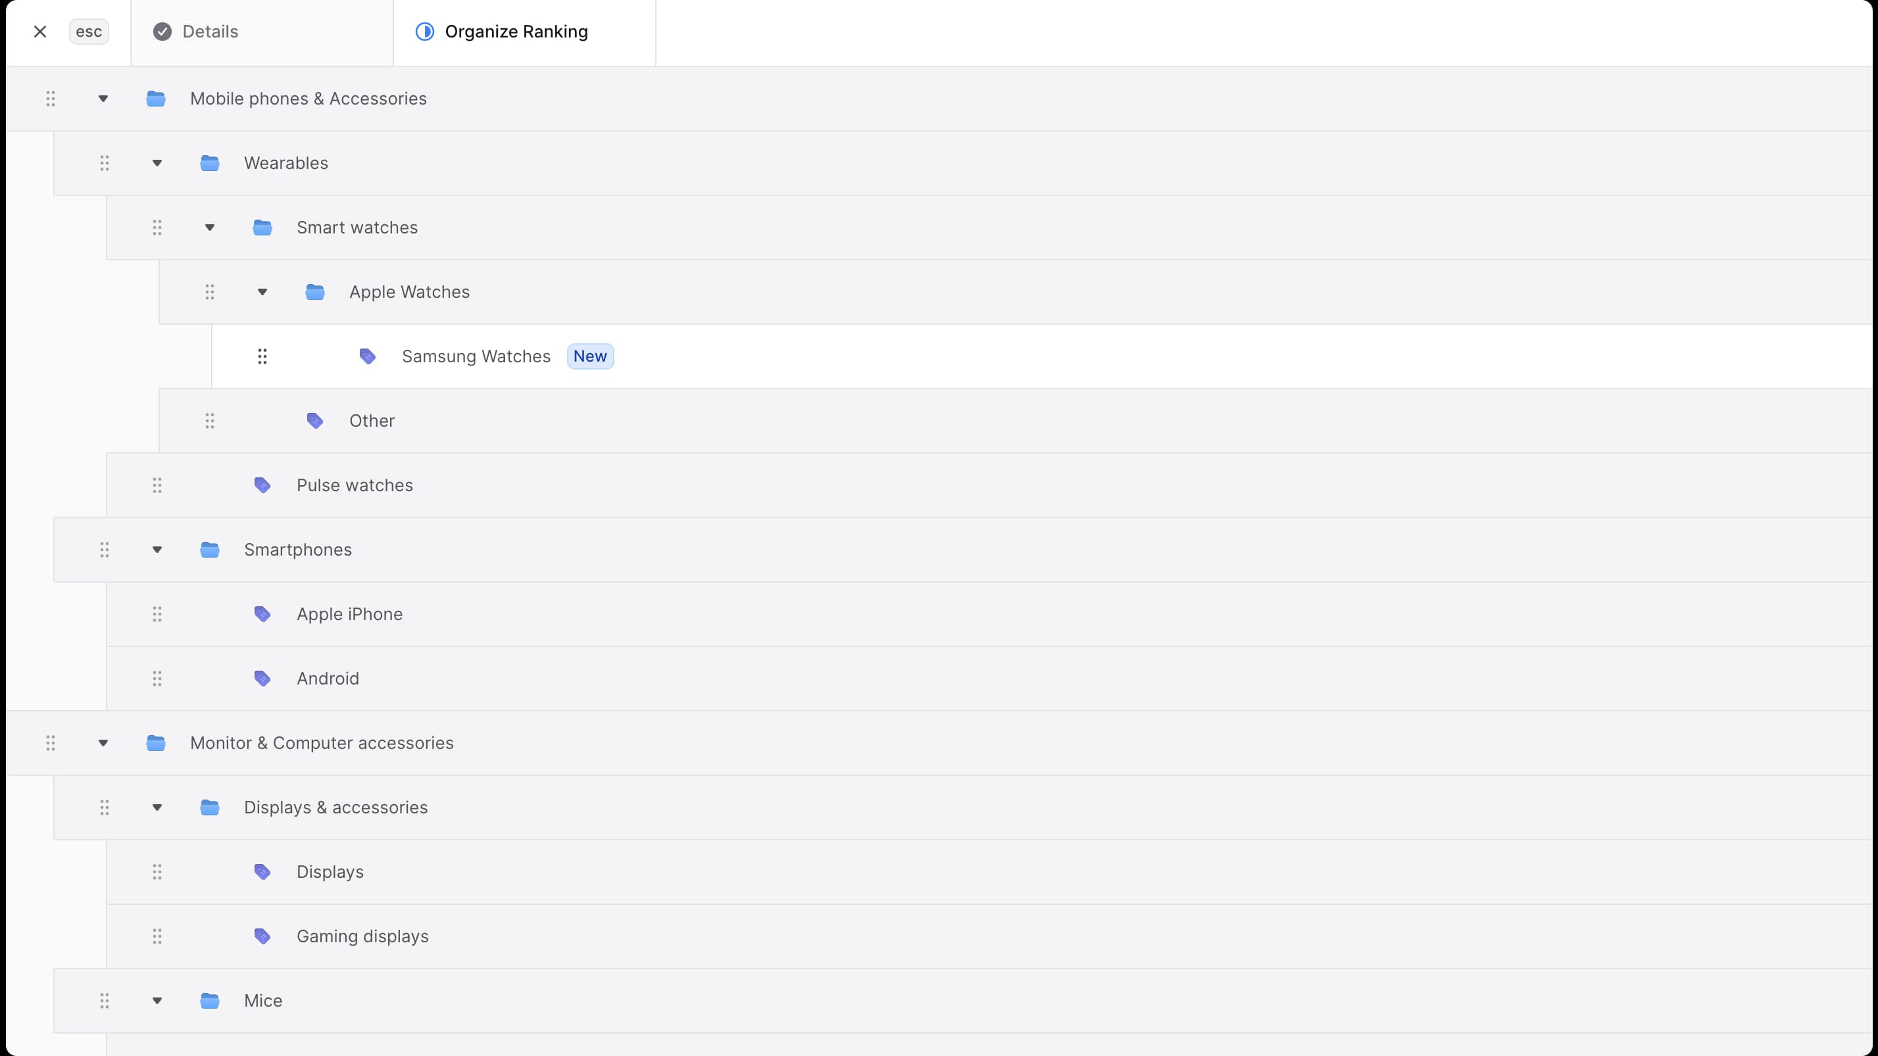This screenshot has width=1878, height=1056.
Task: Click the drag handle on Apple iPhone row
Action: [x=157, y=613]
